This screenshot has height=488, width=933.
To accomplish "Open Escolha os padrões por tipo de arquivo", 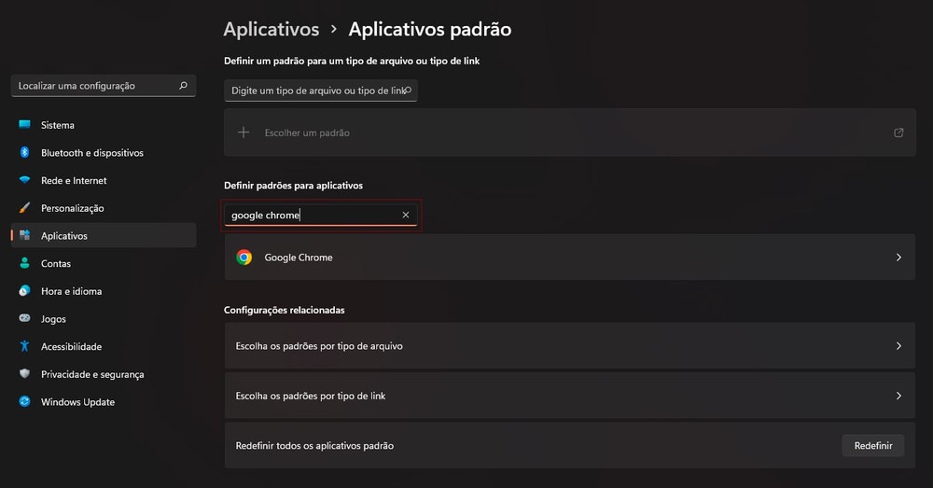I will 569,346.
